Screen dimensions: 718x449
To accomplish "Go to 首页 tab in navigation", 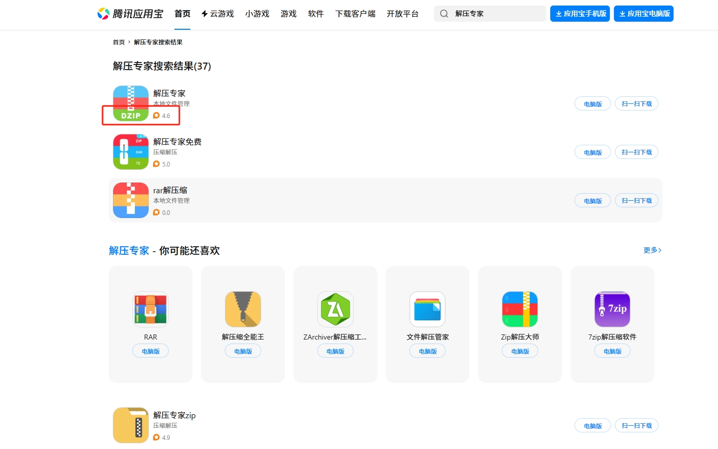I will tap(182, 14).
